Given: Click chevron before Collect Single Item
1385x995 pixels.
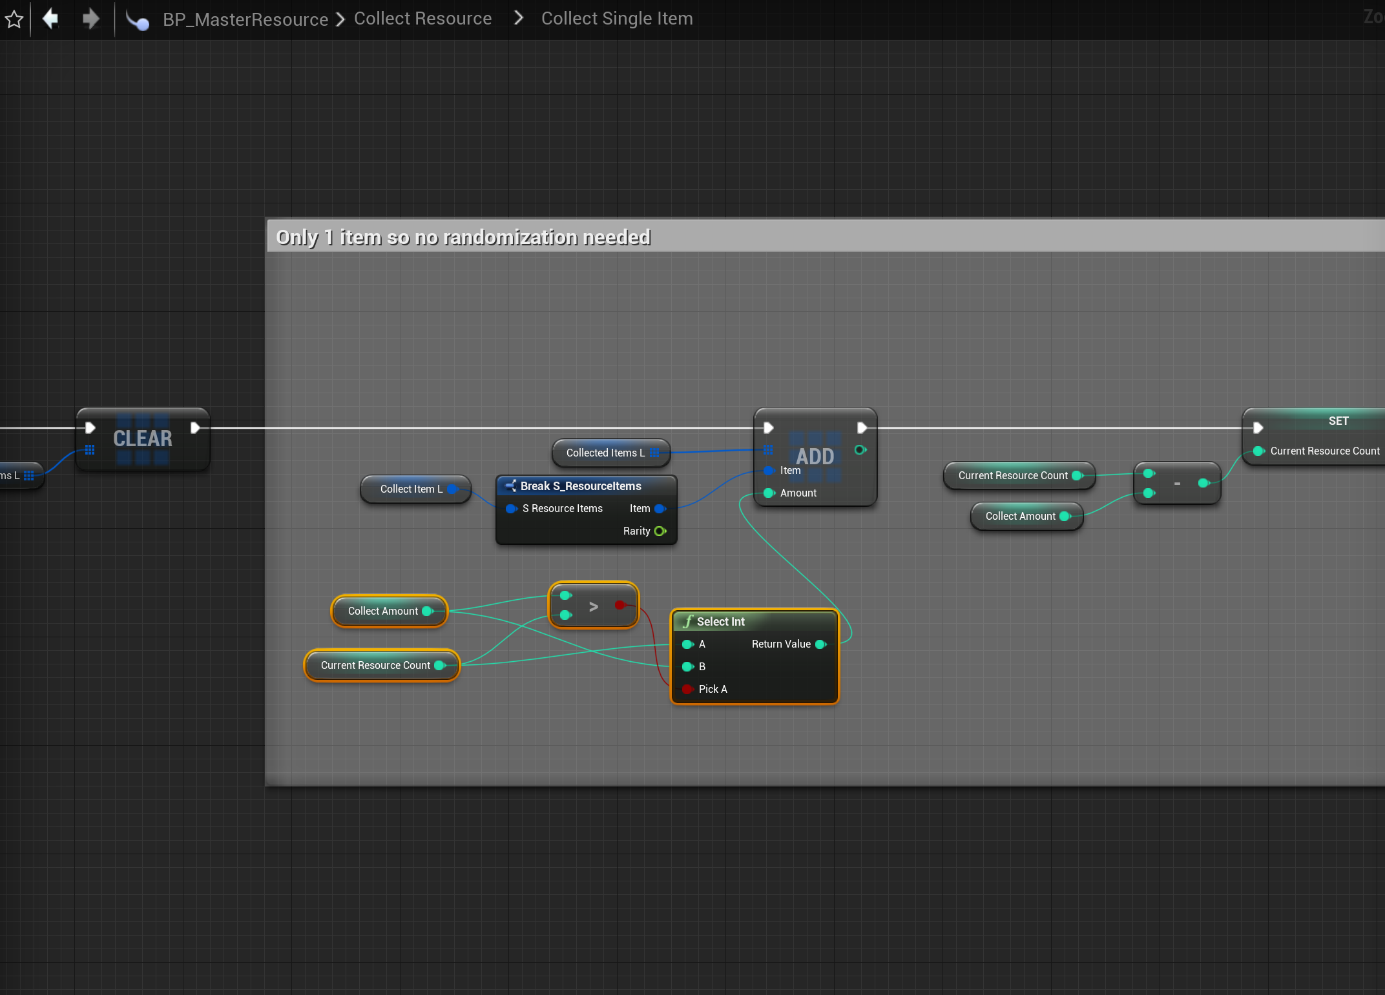Looking at the screenshot, I should [518, 18].
